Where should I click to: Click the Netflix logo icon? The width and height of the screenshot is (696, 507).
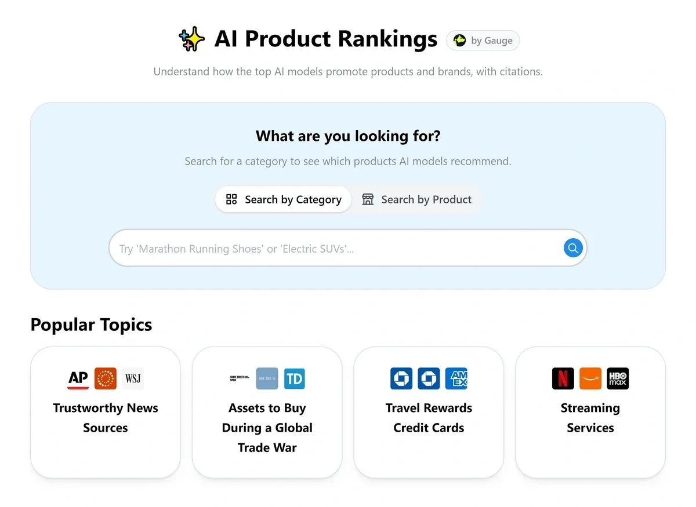[x=563, y=378]
